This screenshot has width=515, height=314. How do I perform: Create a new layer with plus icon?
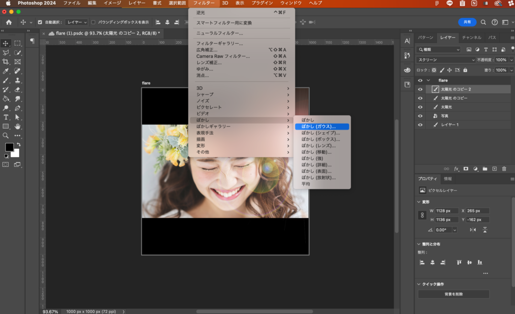tap(494, 169)
